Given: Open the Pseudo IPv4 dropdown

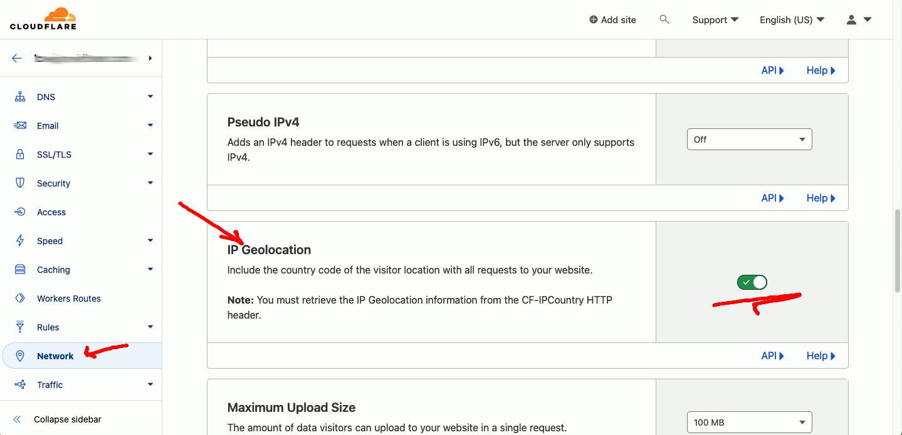Looking at the screenshot, I should pyautogui.click(x=750, y=140).
